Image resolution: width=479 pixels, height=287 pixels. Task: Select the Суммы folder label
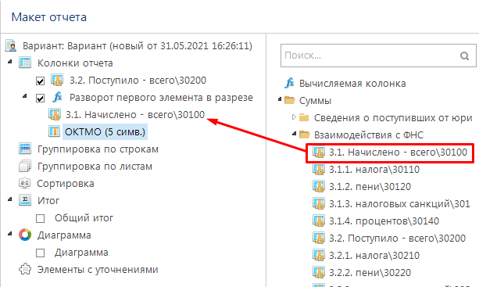coord(315,101)
